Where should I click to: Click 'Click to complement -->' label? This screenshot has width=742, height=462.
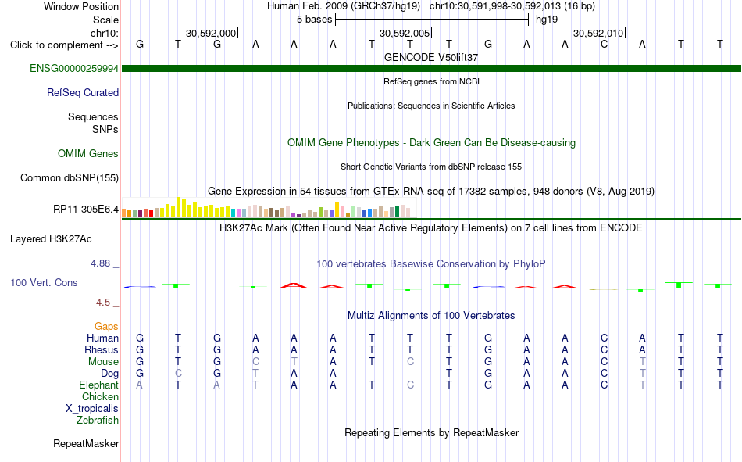(x=64, y=45)
